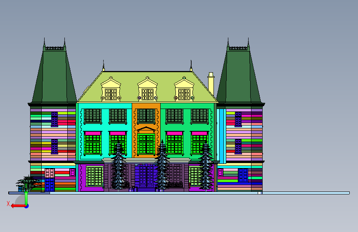Select the left tower's dark green roof
358x232 pixels.
pyautogui.click(x=55, y=76)
